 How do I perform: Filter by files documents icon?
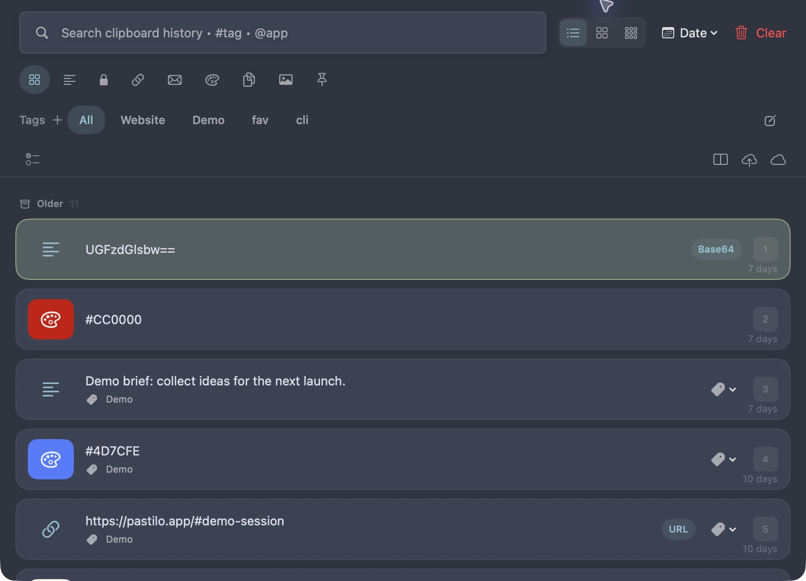249,80
